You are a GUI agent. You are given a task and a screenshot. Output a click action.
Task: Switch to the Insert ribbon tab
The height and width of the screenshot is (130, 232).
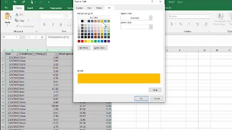[30, 8]
